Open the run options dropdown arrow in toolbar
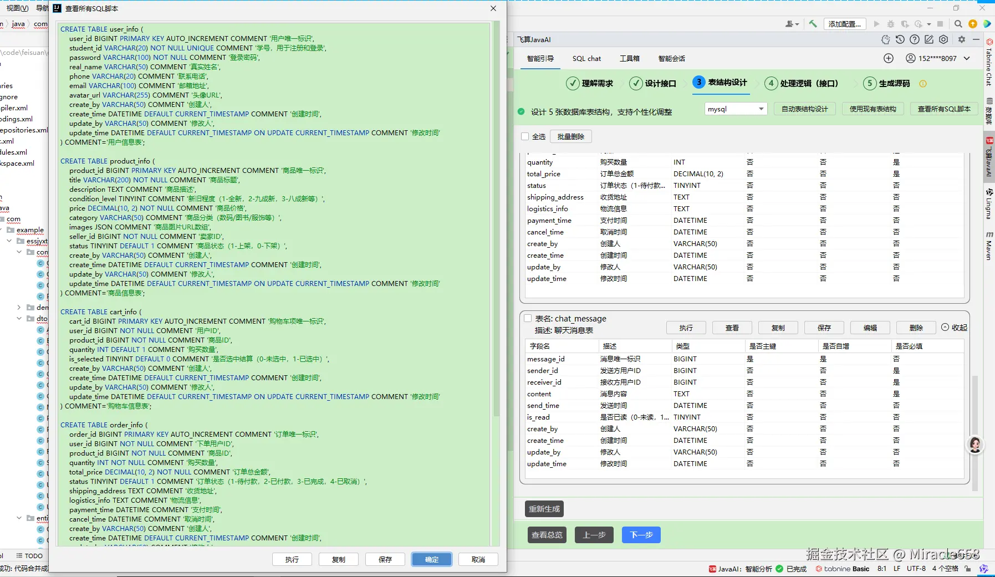 pos(929,24)
